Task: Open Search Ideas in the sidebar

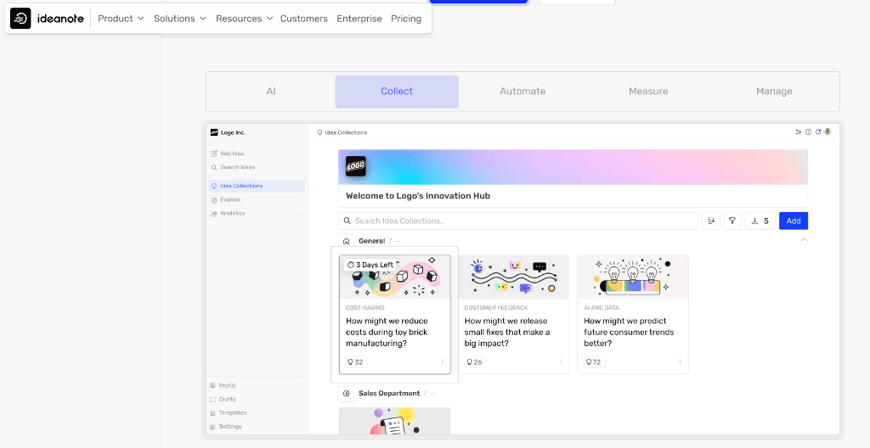Action: 233,167
